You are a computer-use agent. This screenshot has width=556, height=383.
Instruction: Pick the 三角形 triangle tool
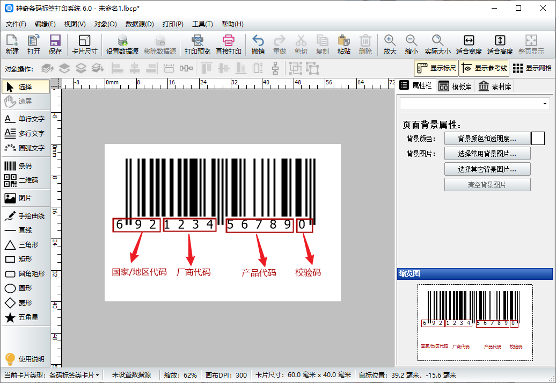click(26, 245)
